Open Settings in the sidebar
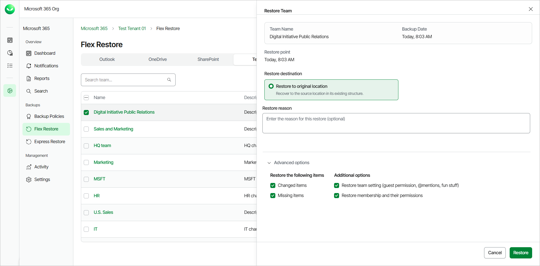Screen dimensions: 540x266 point(46,180)
